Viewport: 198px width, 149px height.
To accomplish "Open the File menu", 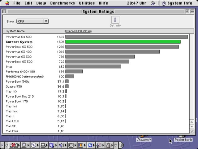I will click(17, 3).
